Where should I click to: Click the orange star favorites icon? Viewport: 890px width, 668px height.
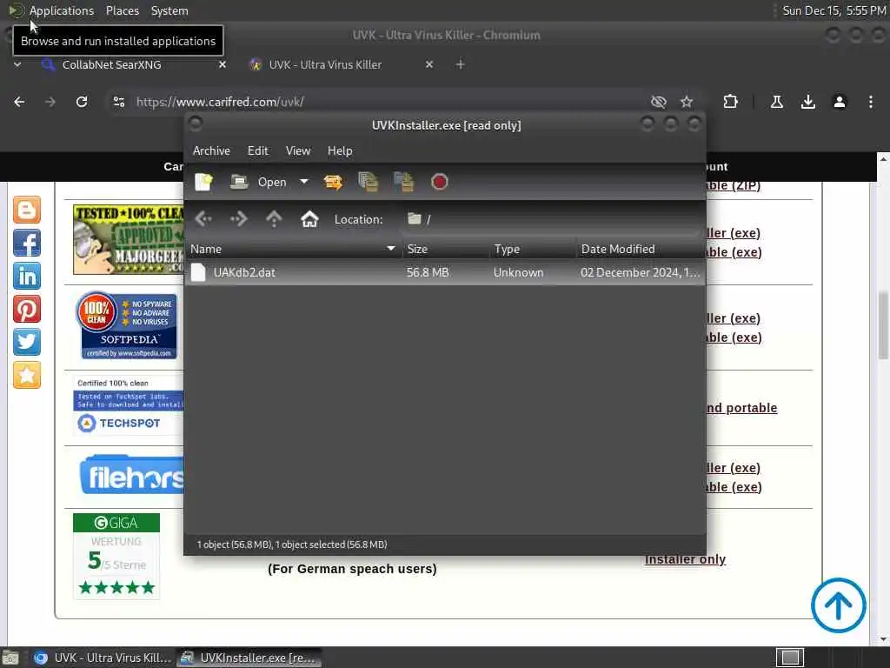click(27, 375)
